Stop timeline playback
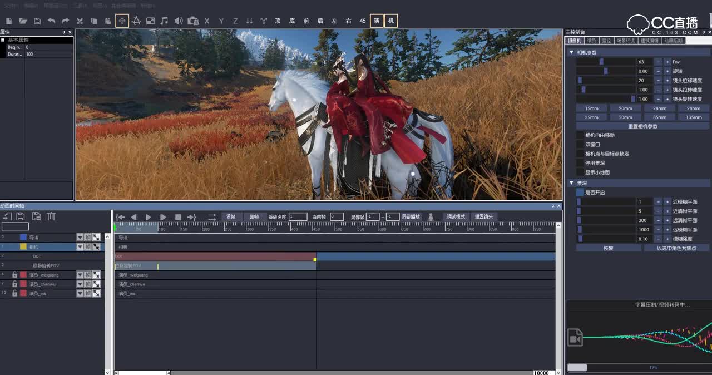Image resolution: width=712 pixels, height=375 pixels. [178, 217]
